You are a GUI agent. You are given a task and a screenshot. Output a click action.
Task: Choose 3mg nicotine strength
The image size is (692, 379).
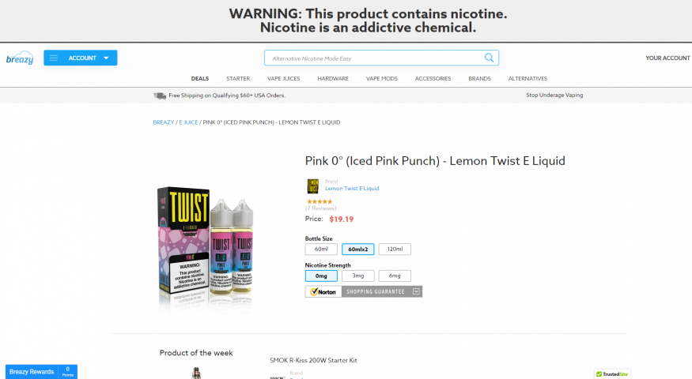coord(358,276)
